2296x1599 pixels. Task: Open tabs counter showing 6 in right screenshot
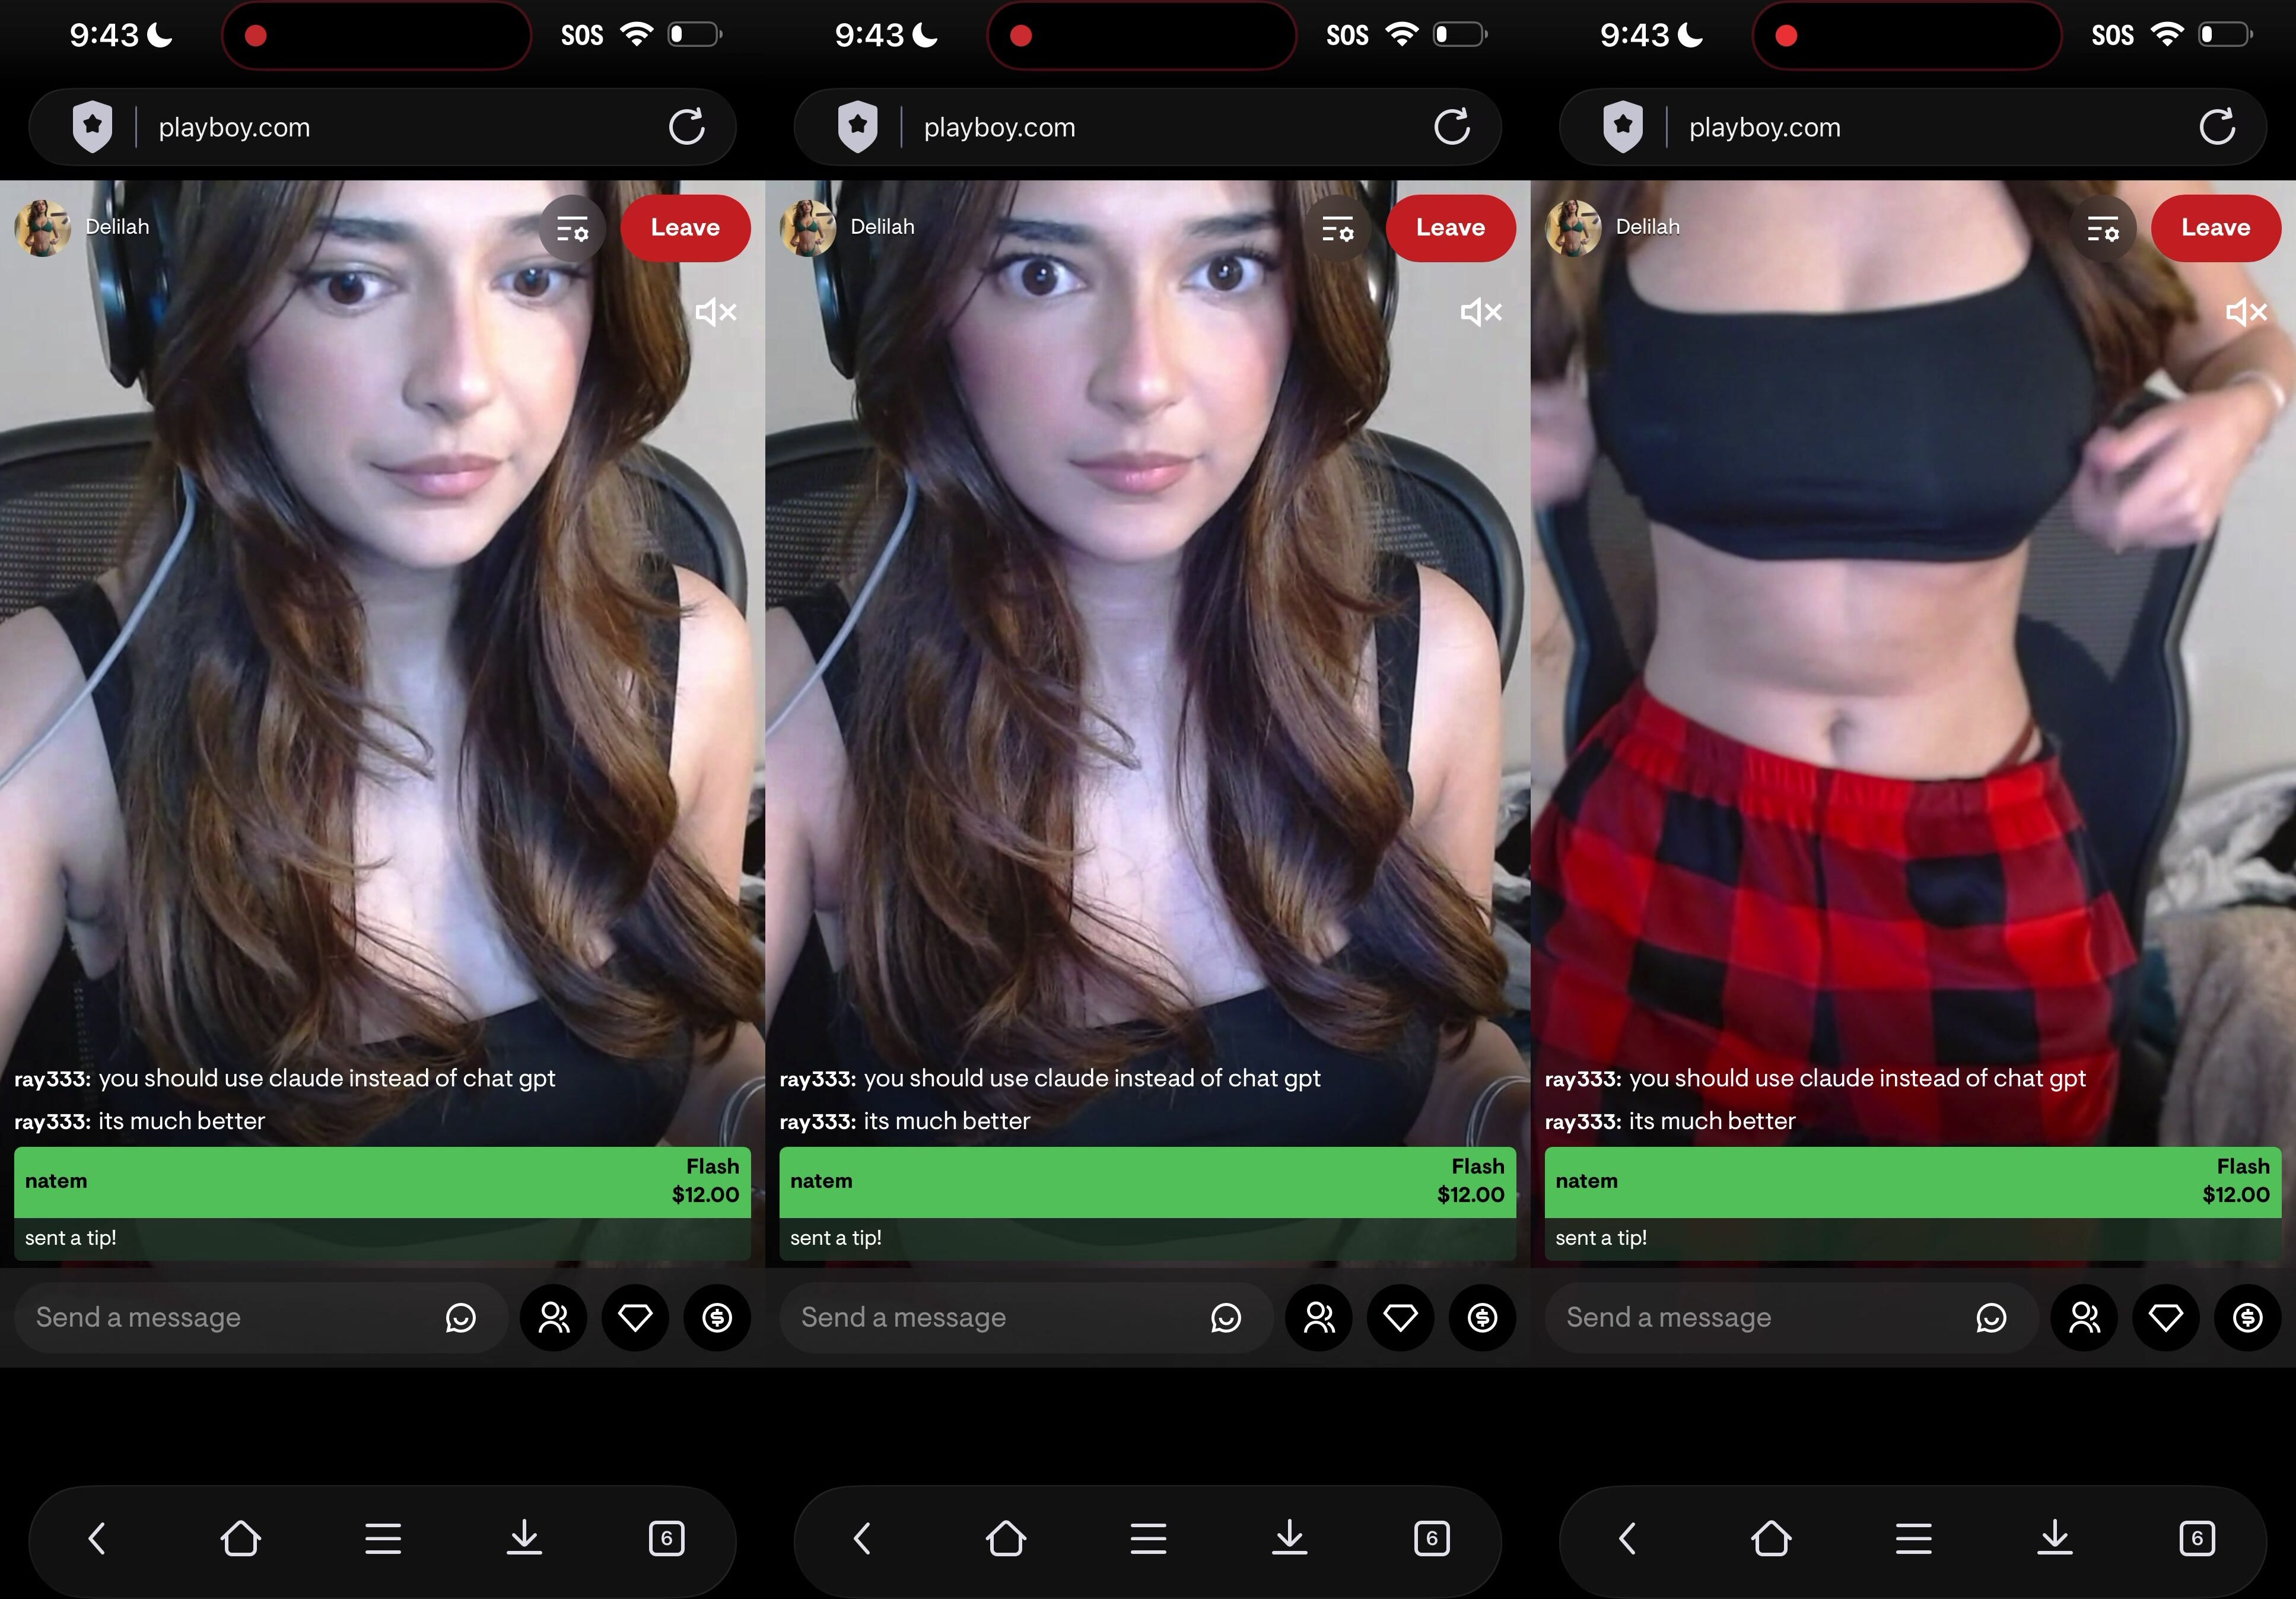(x=2197, y=1537)
